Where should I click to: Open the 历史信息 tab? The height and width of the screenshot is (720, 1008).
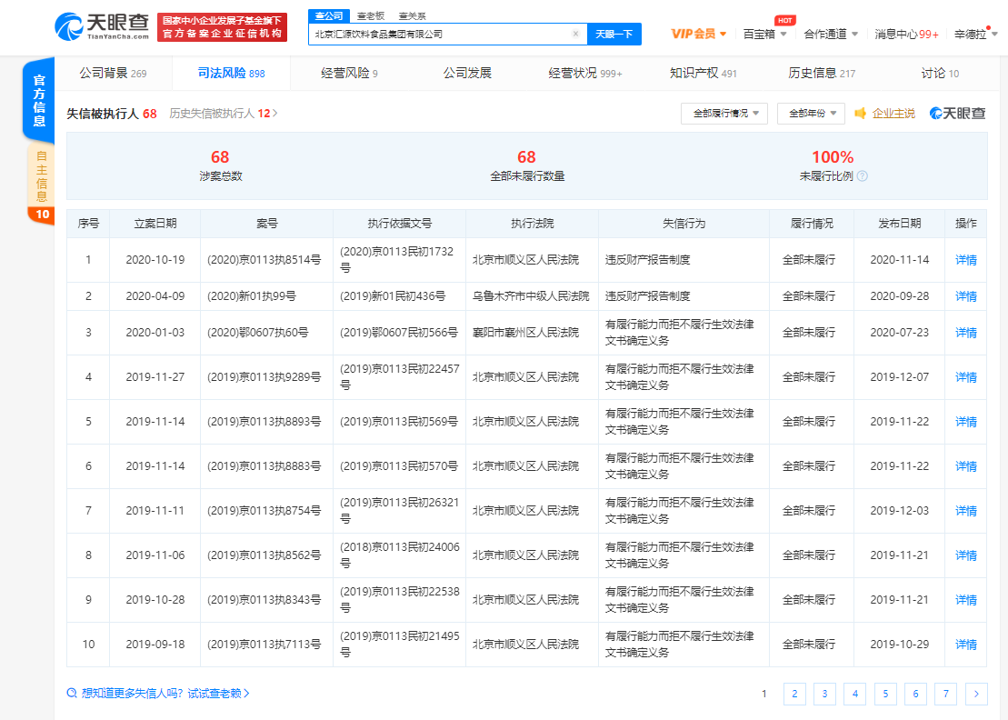click(x=822, y=74)
